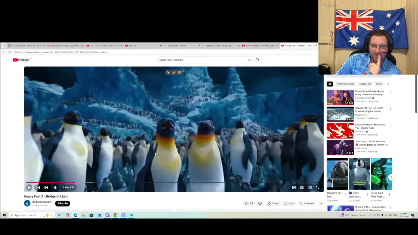Click the YouTube URL address bar
The height and width of the screenshot is (235, 418).
pos(163,52)
